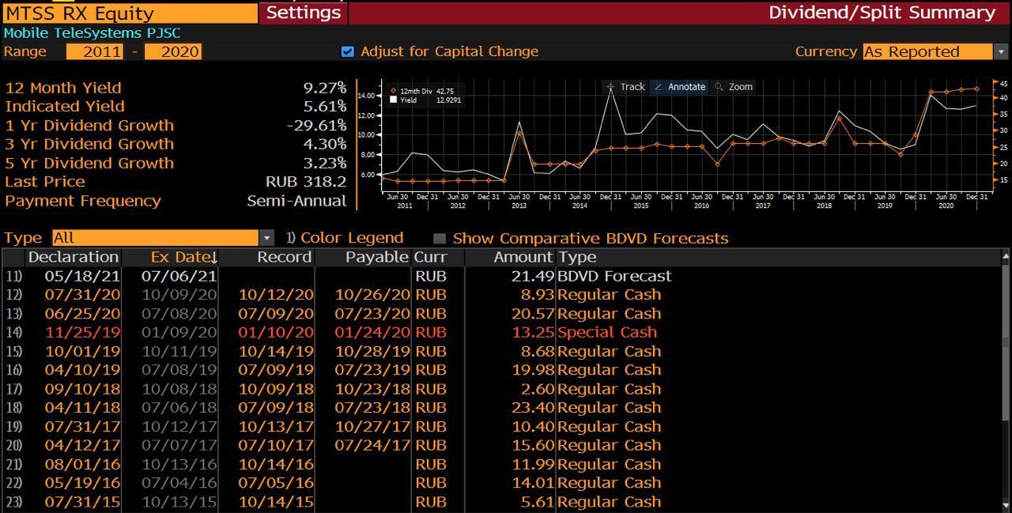This screenshot has width=1012, height=513.
Task: Click ex date 10/13/16
Action: point(179,464)
